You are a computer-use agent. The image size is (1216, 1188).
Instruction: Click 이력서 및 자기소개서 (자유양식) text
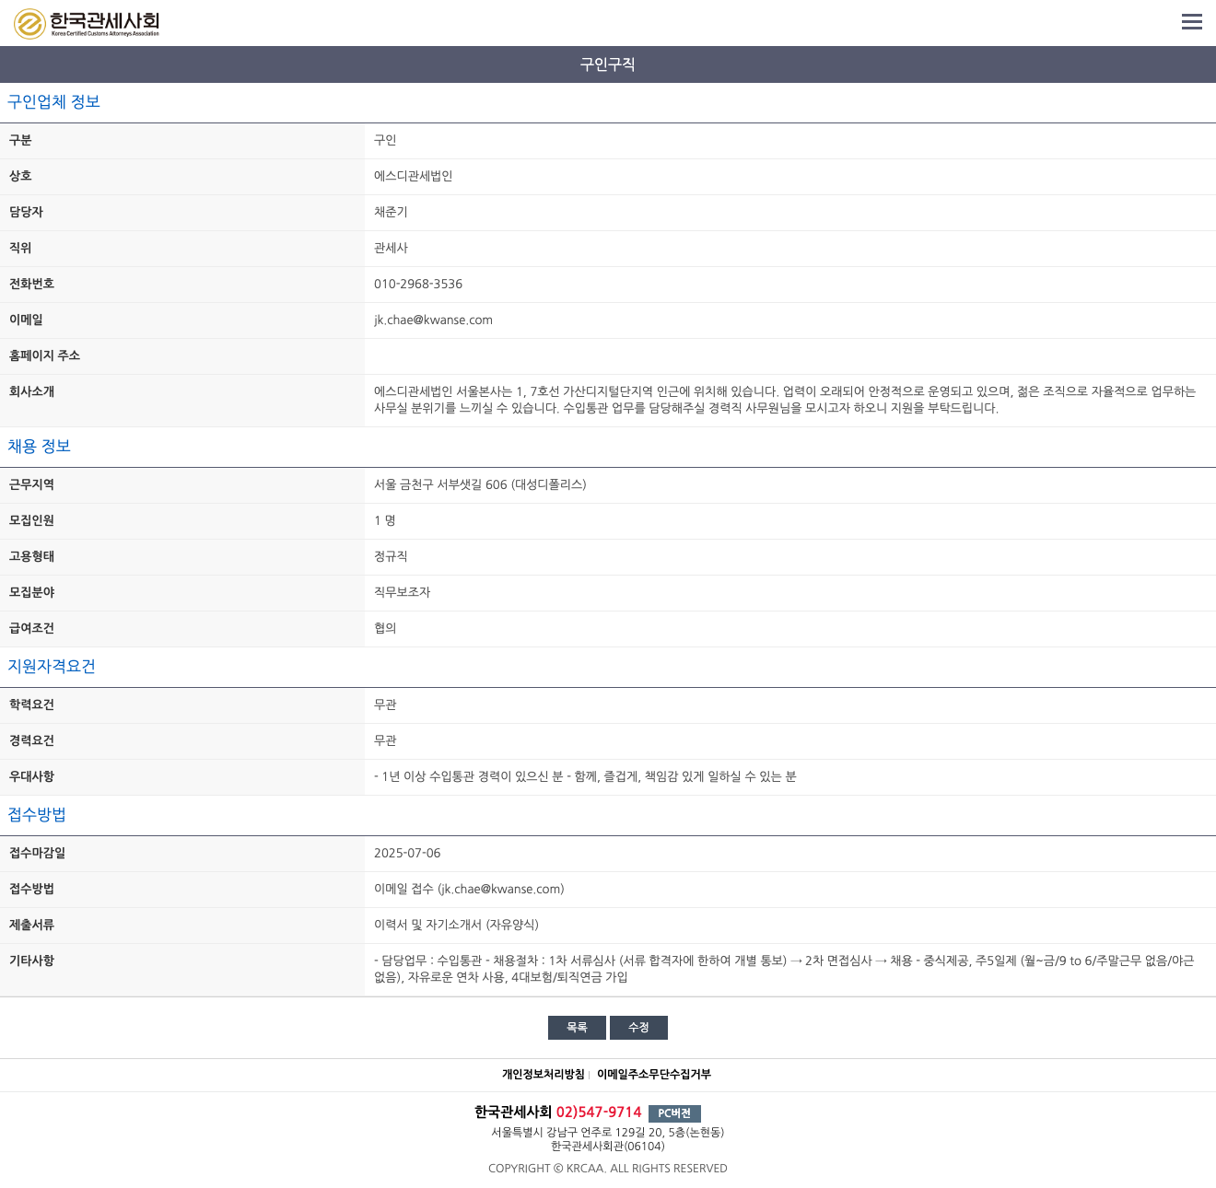point(456,925)
